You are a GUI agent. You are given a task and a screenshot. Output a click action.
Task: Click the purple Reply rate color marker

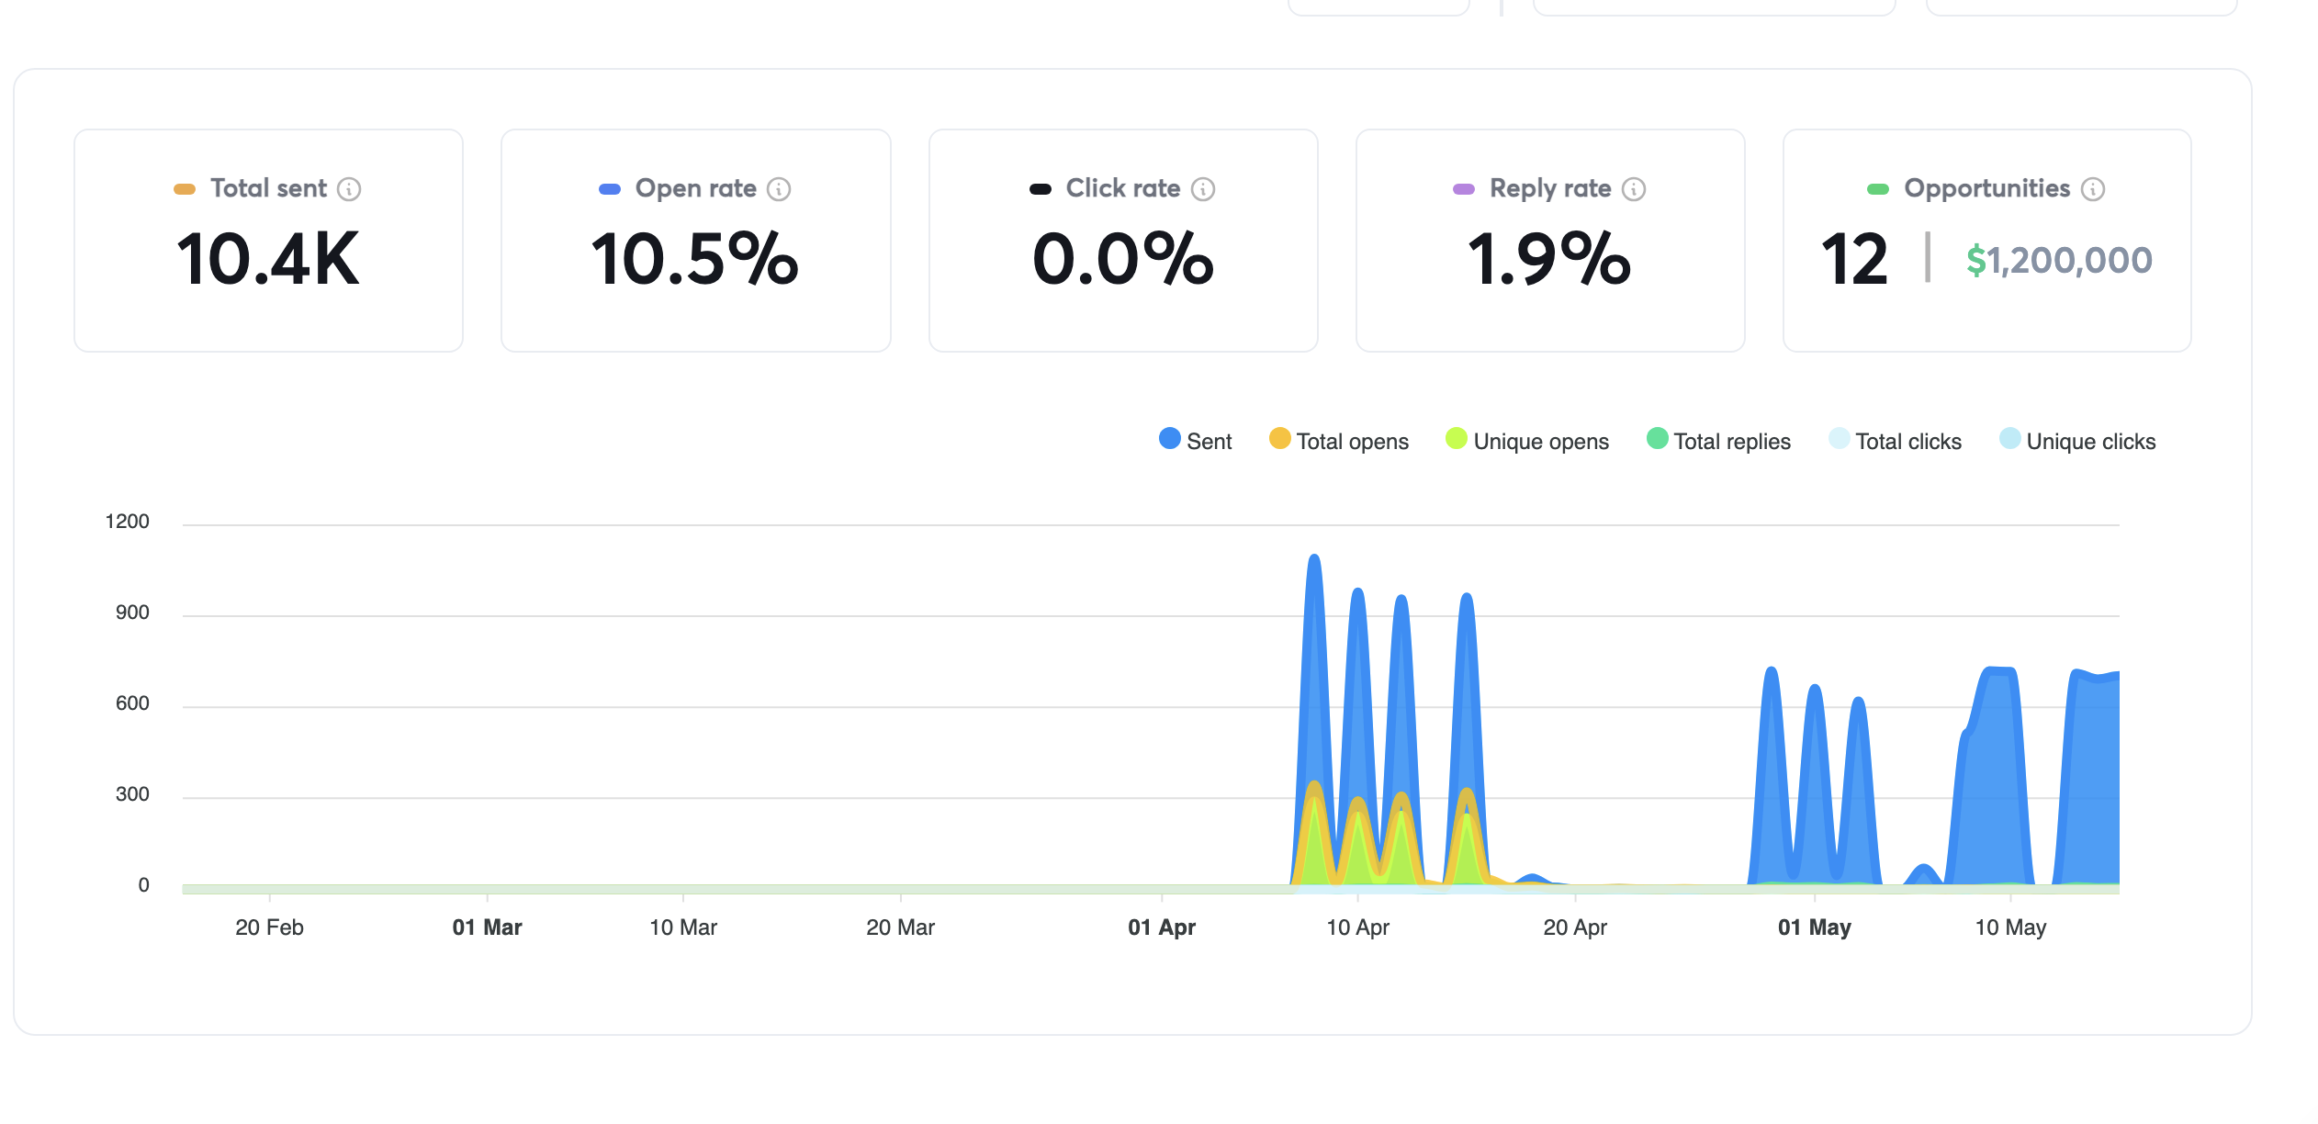pyautogui.click(x=1464, y=189)
